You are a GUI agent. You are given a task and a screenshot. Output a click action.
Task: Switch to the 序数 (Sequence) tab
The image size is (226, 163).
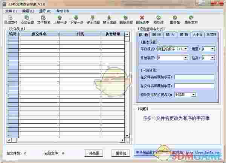143,35
